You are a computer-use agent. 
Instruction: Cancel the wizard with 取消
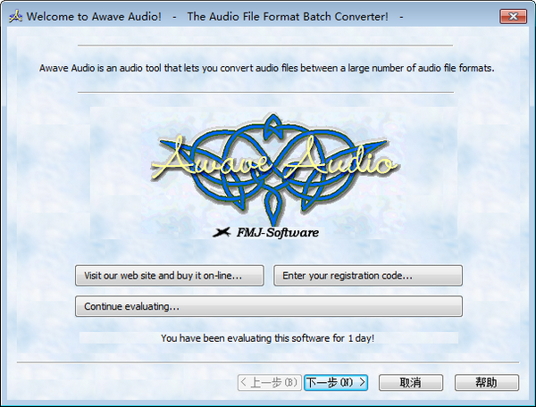(410, 382)
